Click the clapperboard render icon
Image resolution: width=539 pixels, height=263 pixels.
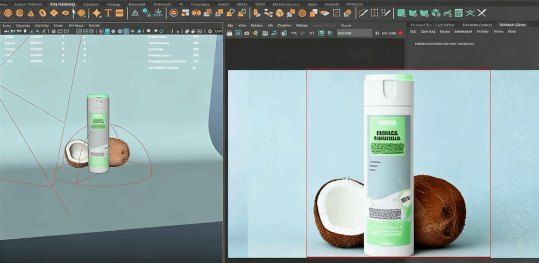pos(230,33)
